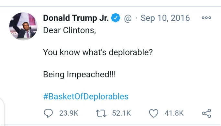This screenshot has width=221, height=126.
Task: View the 41.8K likes count
Action: 174,113
